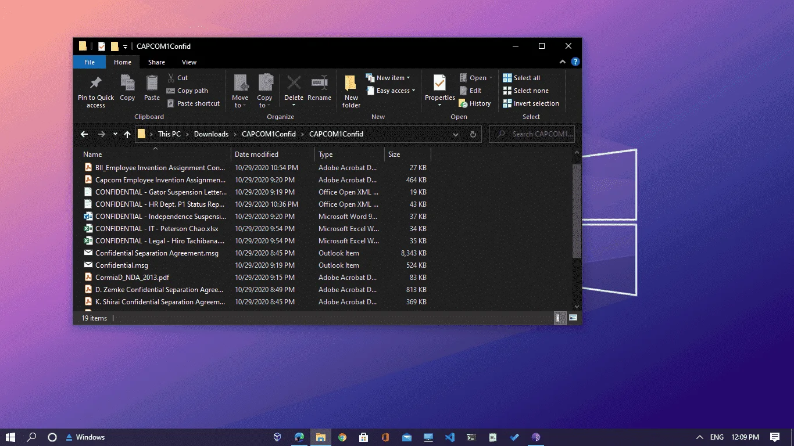Open Google Chrome from taskbar
794x446 pixels.
[x=342, y=437]
